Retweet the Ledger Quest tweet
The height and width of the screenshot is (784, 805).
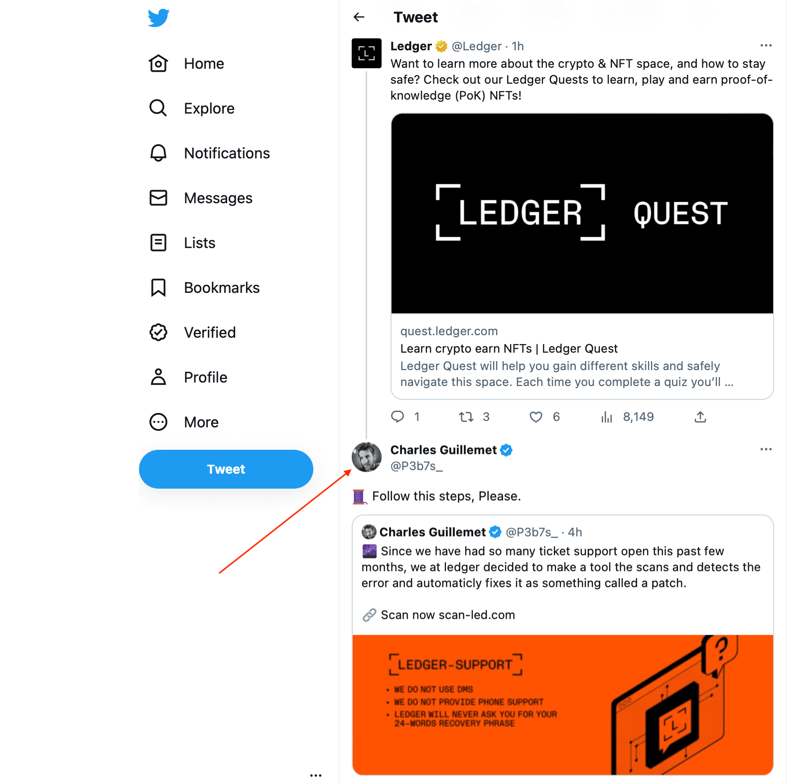(x=466, y=417)
